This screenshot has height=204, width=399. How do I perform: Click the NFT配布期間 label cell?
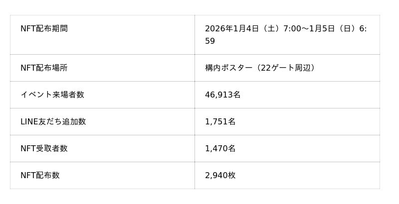[x=44, y=29]
